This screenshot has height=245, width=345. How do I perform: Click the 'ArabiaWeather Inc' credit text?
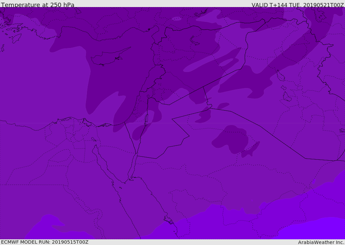pyautogui.click(x=321, y=242)
